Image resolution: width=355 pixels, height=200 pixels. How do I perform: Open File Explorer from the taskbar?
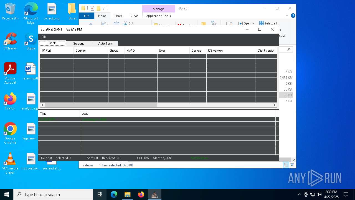click(x=127, y=194)
